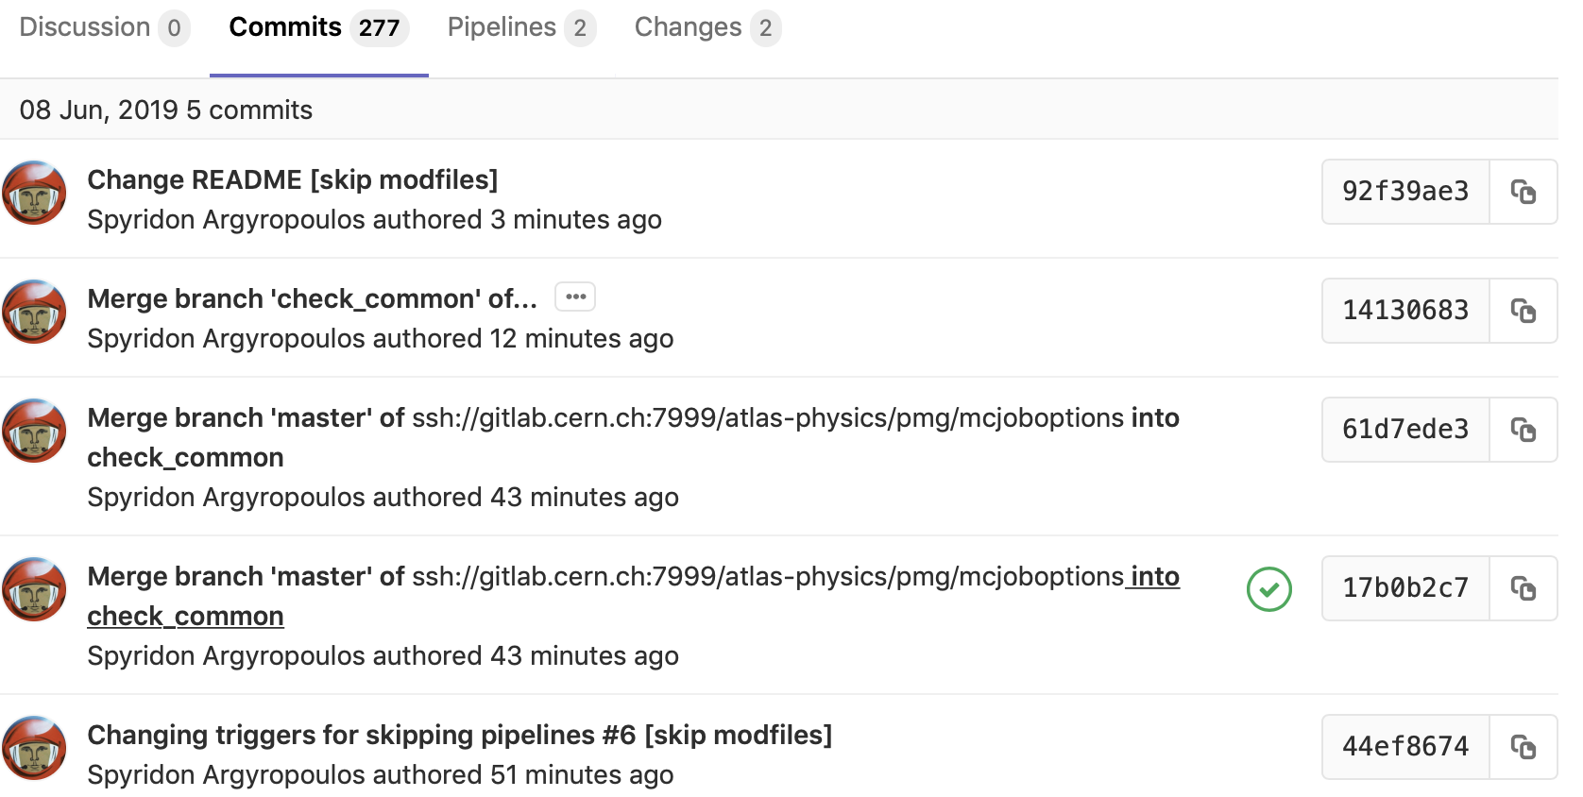Switch to the Discussion tab
Viewport: 1583px width, 797px height.
point(104,27)
